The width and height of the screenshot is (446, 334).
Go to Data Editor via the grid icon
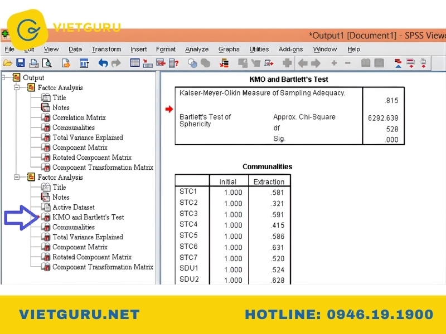click(x=135, y=63)
